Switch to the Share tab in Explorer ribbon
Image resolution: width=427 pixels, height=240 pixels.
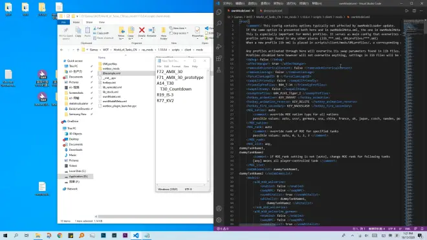[89, 23]
